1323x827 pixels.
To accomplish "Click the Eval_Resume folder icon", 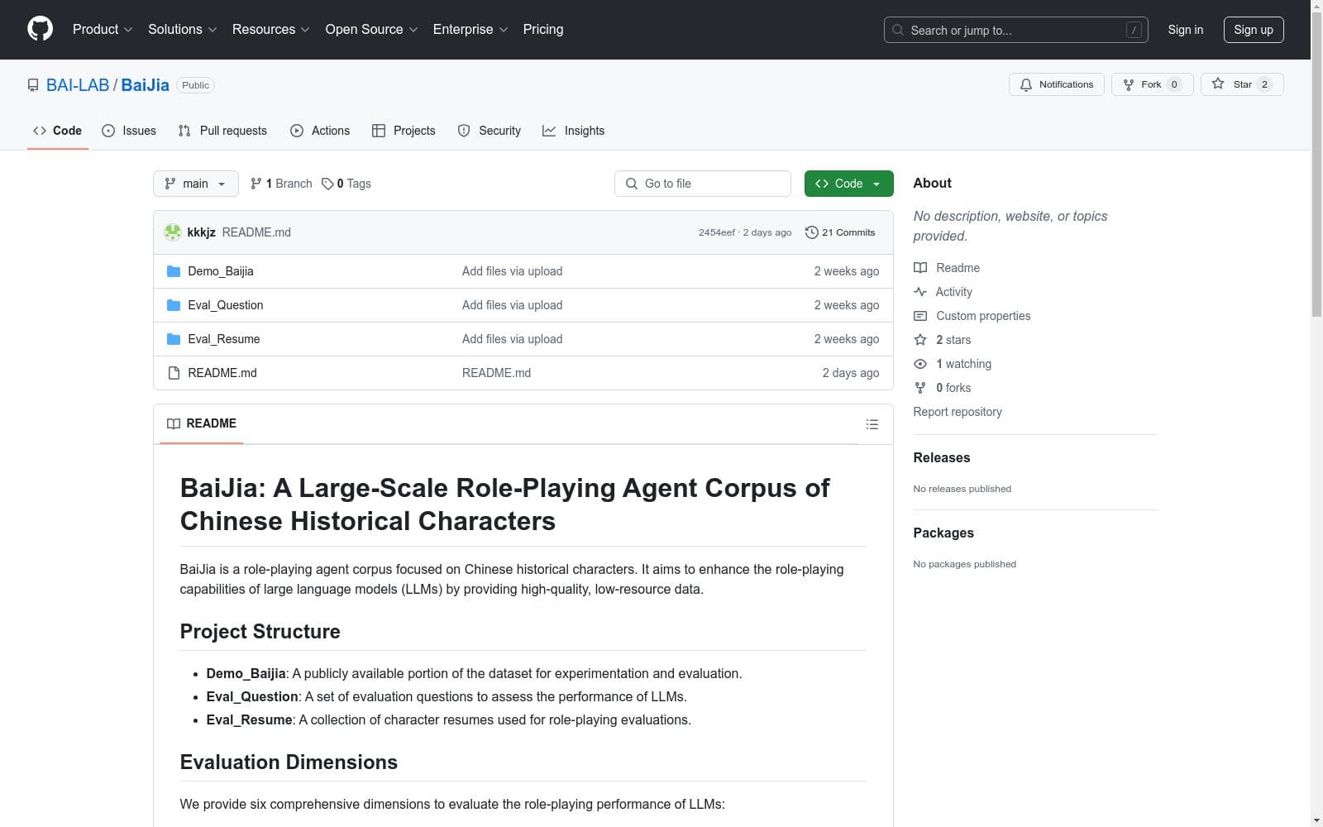I will tap(174, 339).
